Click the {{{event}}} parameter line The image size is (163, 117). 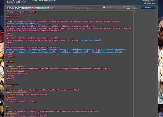10,97
